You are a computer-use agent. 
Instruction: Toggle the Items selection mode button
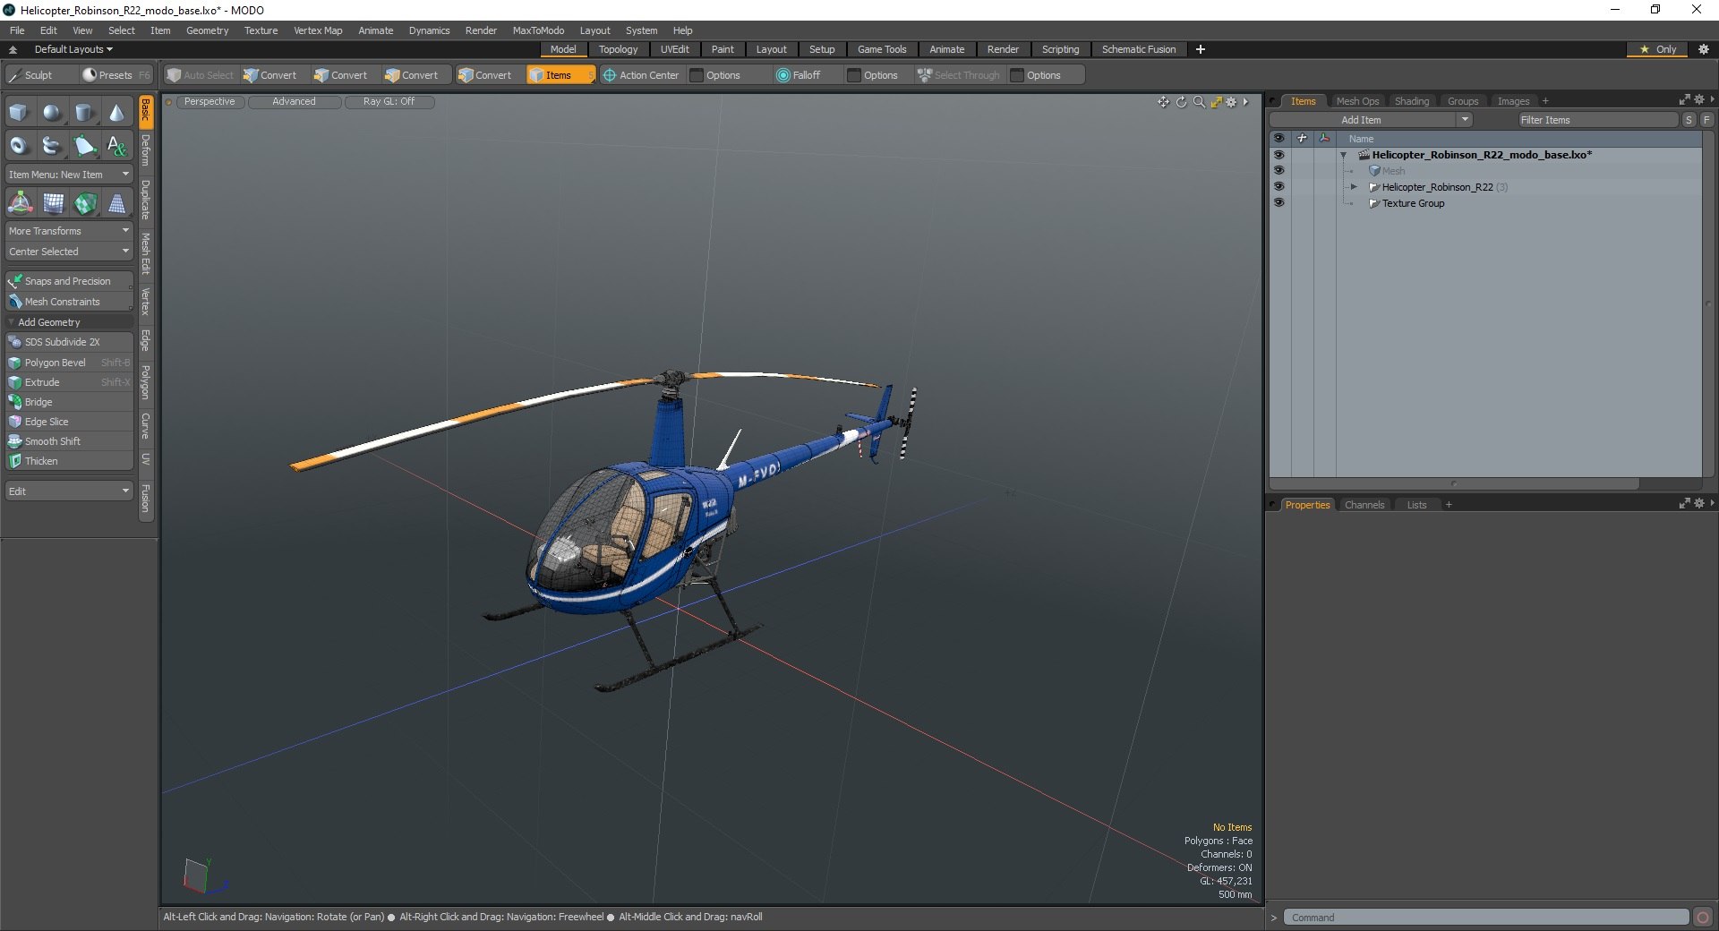[x=560, y=75]
